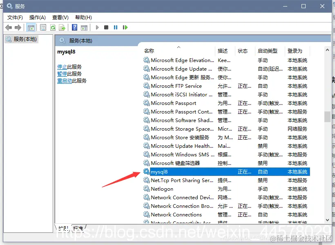Image resolution: width=335 pixels, height=245 pixels.
Task: Select the Microsoft Windows SMS service name
Action: click(x=183, y=155)
